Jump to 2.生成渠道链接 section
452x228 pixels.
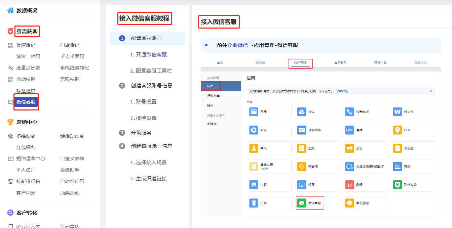pyautogui.click(x=148, y=179)
